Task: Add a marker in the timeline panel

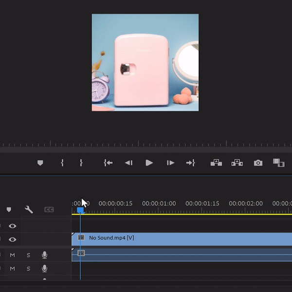Action: (9, 210)
